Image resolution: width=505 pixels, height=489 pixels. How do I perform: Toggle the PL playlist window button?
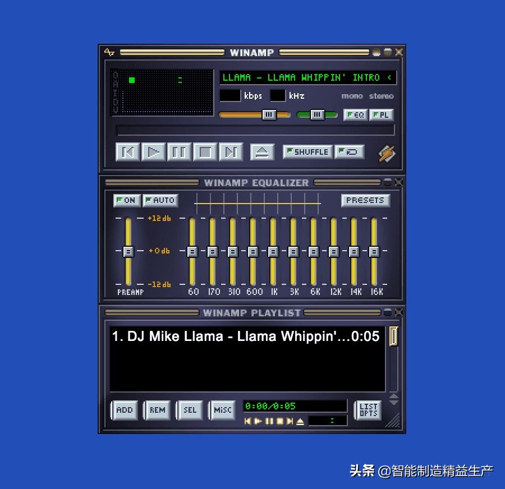381,115
